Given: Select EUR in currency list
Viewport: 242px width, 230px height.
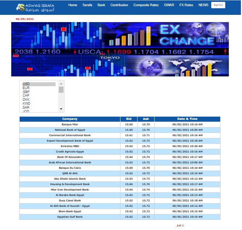Looking at the screenshot, I should (39, 88).
